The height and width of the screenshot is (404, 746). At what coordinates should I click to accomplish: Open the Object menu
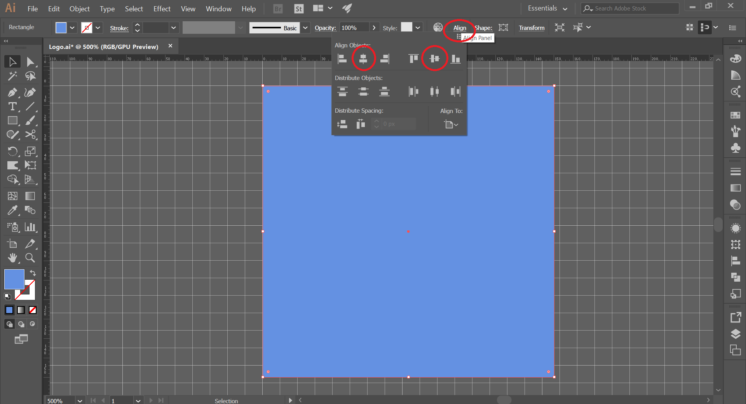(80, 9)
